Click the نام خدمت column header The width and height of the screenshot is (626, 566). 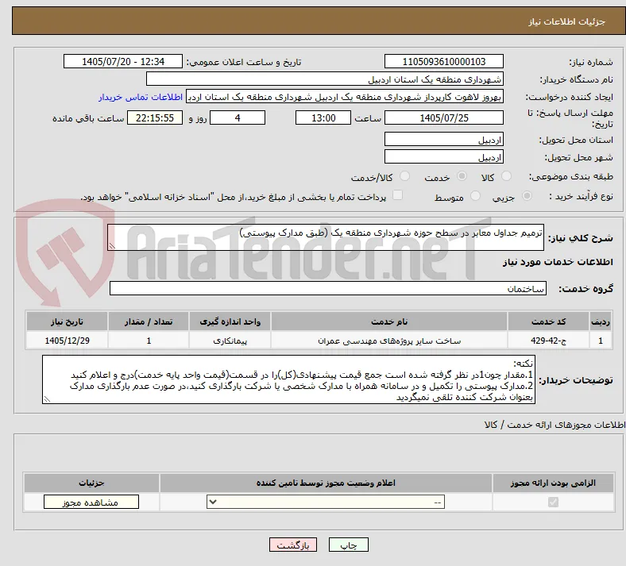pyautogui.click(x=389, y=322)
